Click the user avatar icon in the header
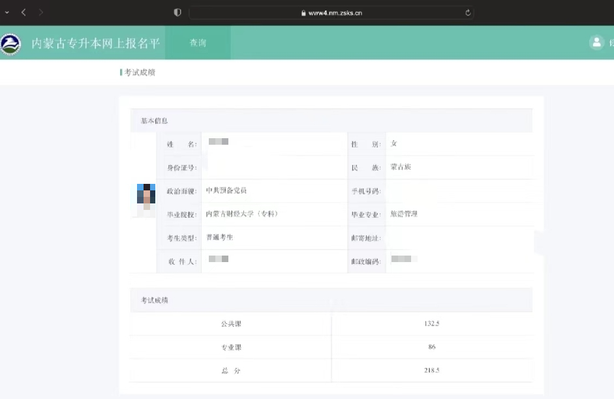Screen dimensions: 614x399 click(596, 42)
